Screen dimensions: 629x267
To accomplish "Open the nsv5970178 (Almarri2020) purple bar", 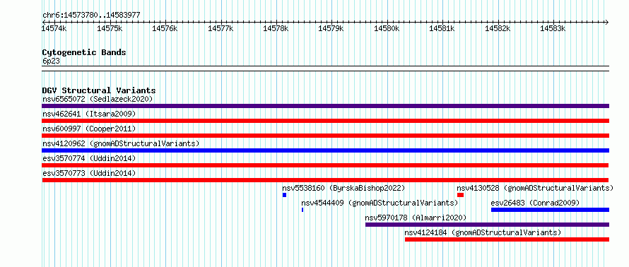I will pyautogui.click(x=487, y=225).
